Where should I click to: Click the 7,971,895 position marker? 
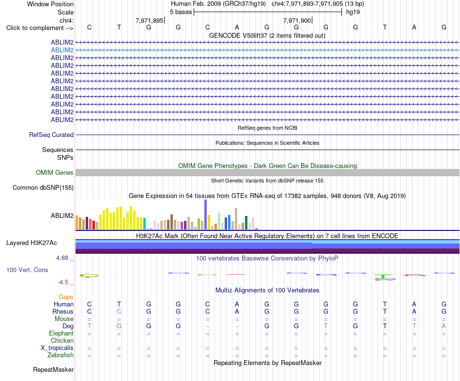[x=150, y=20]
